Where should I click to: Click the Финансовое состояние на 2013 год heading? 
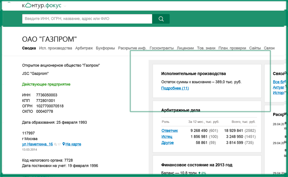click(197, 165)
